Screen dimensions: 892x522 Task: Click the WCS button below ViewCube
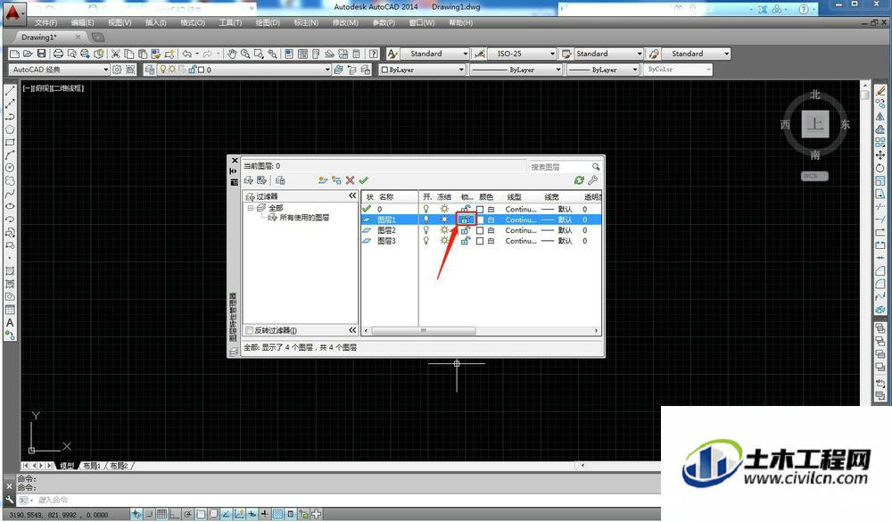point(814,176)
